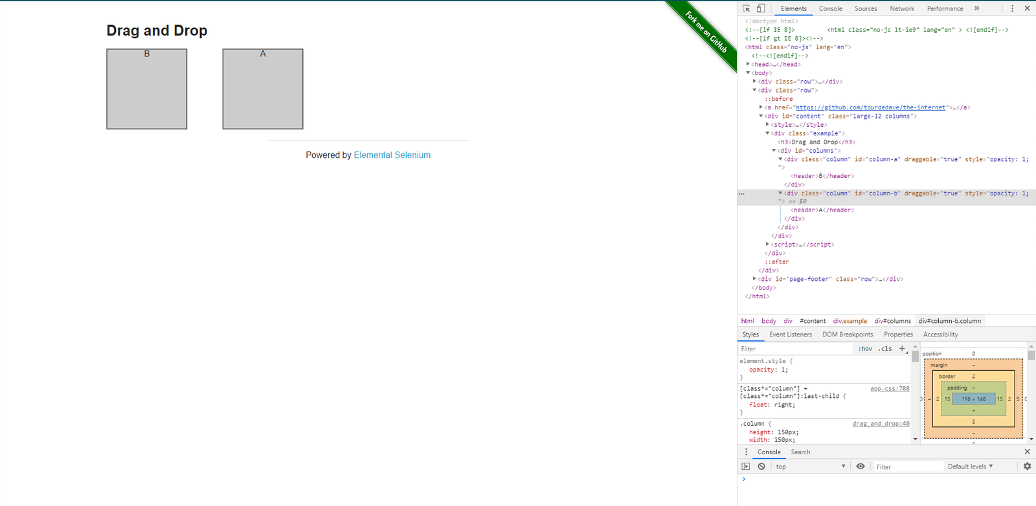Open DevTools three-dot customize menu
This screenshot has height=506, width=1036.
point(1013,8)
